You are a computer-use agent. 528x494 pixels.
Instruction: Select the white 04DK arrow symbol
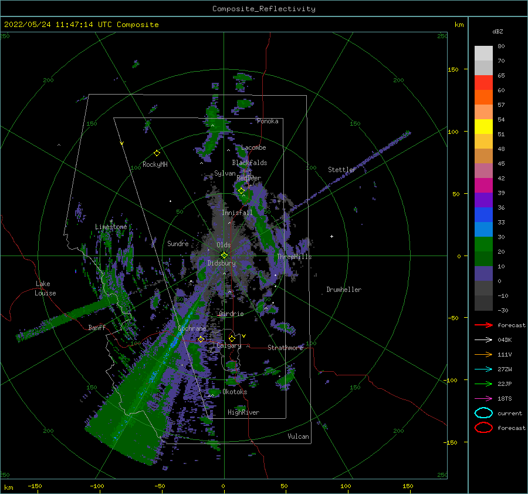click(483, 340)
